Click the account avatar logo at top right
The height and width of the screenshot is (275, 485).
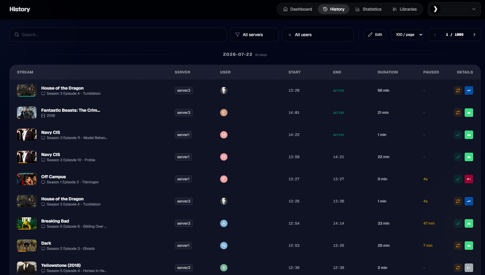point(435,9)
